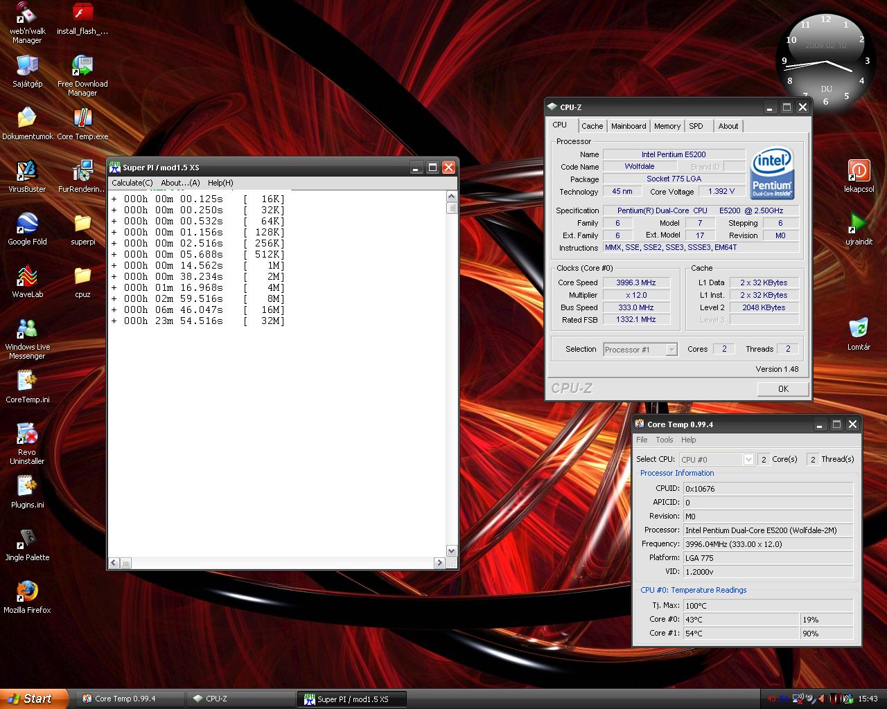Open Google Föld desktop icon
The image size is (887, 709).
tap(27, 229)
